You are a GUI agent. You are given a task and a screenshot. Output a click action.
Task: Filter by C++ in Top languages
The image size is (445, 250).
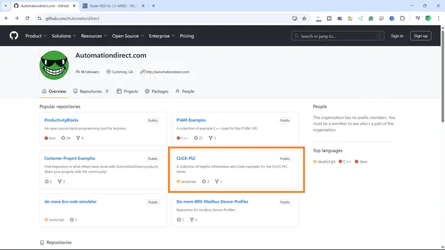[x=345, y=162]
